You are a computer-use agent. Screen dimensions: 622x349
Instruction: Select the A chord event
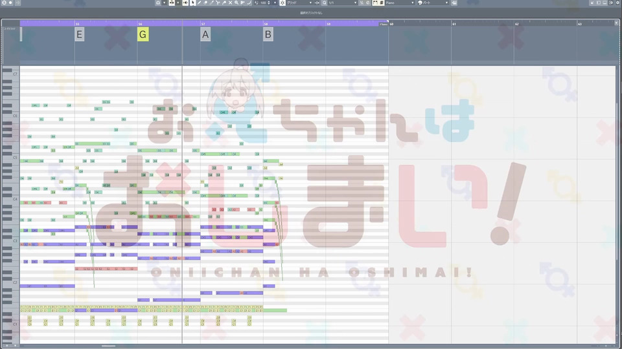[205, 34]
